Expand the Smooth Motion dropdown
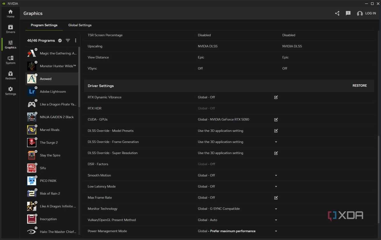This screenshot has height=240, width=381. click(x=276, y=175)
